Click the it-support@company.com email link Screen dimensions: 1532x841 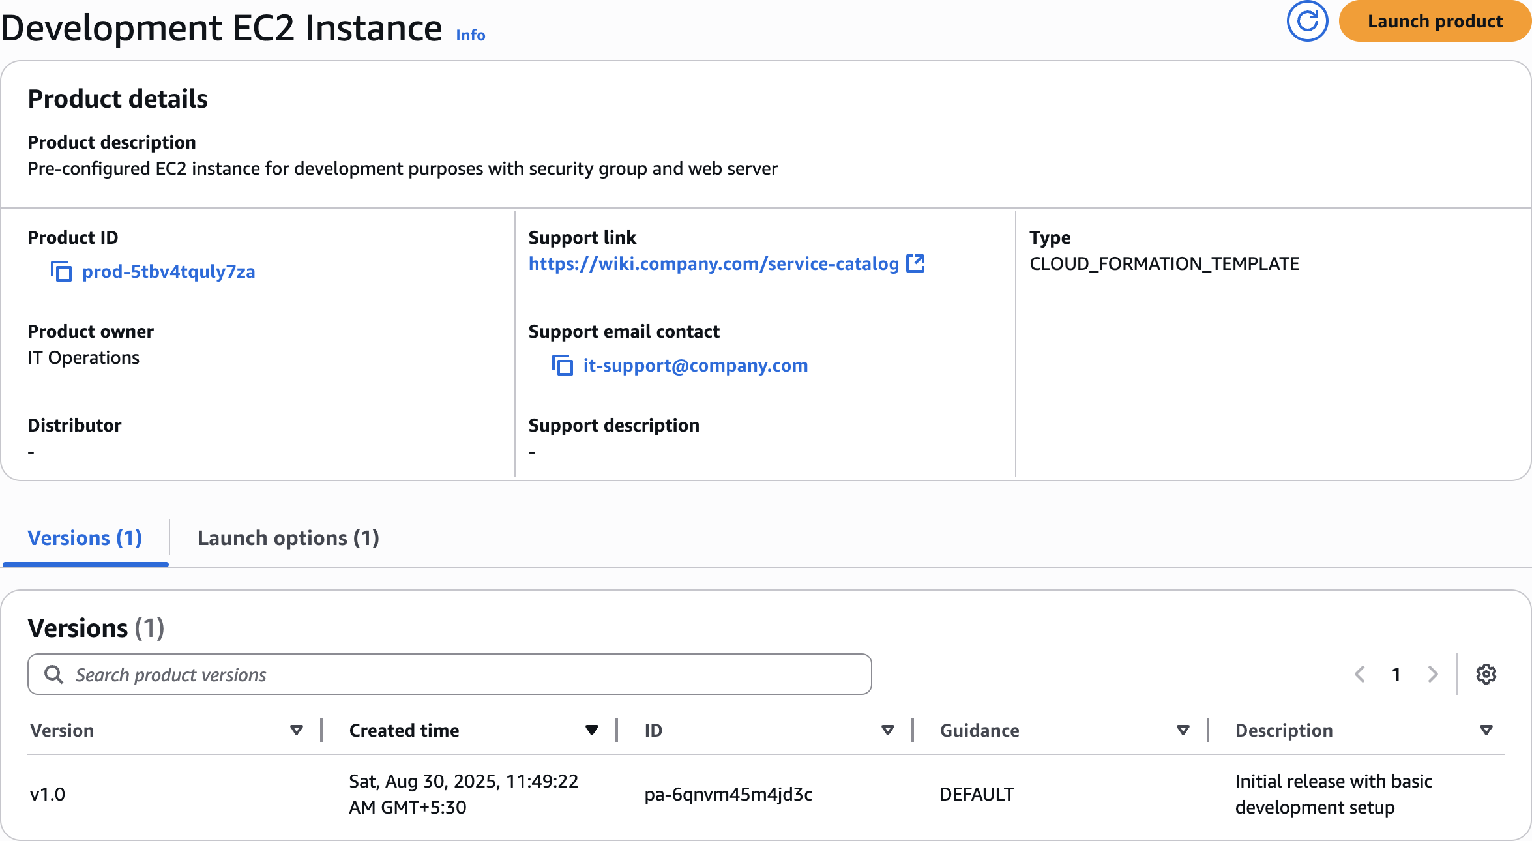pos(695,365)
